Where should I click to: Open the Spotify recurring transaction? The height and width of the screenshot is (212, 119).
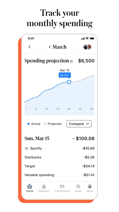tap(60, 148)
